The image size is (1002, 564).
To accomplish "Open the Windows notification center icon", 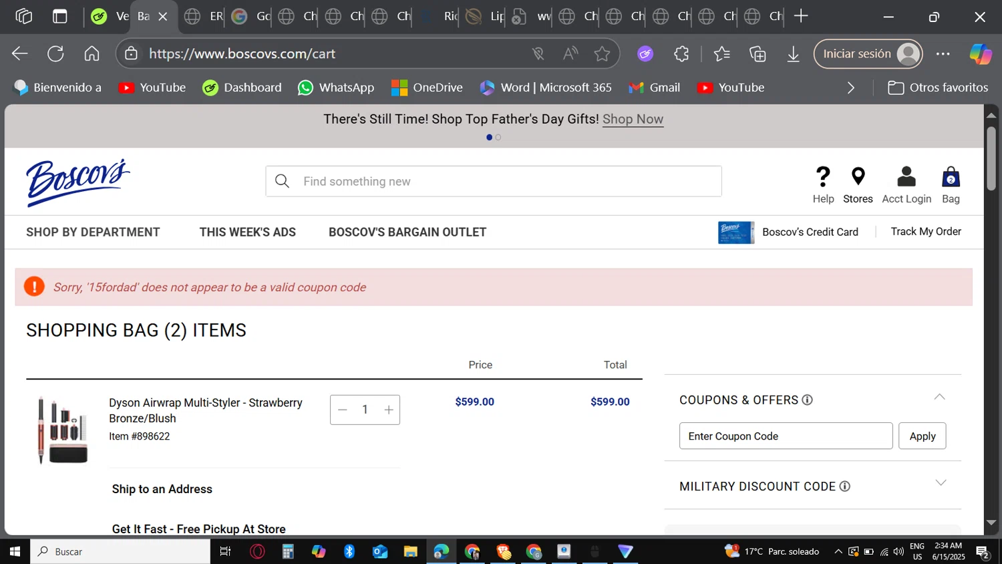I will pos(983,552).
